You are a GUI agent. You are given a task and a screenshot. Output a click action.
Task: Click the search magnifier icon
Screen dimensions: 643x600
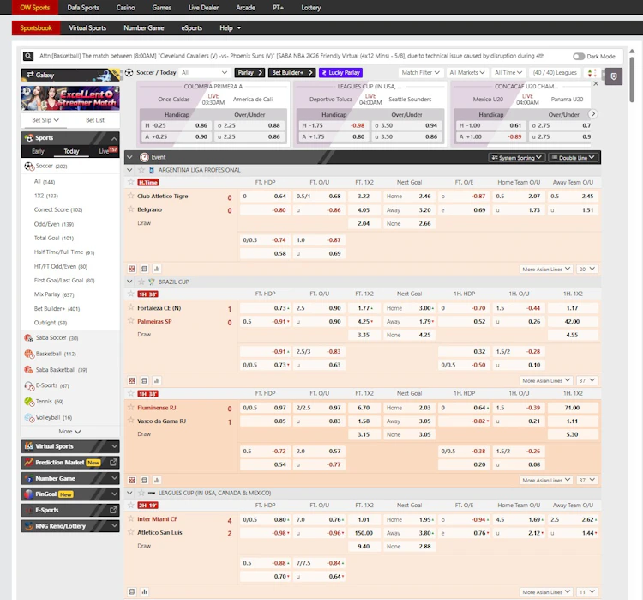point(28,56)
